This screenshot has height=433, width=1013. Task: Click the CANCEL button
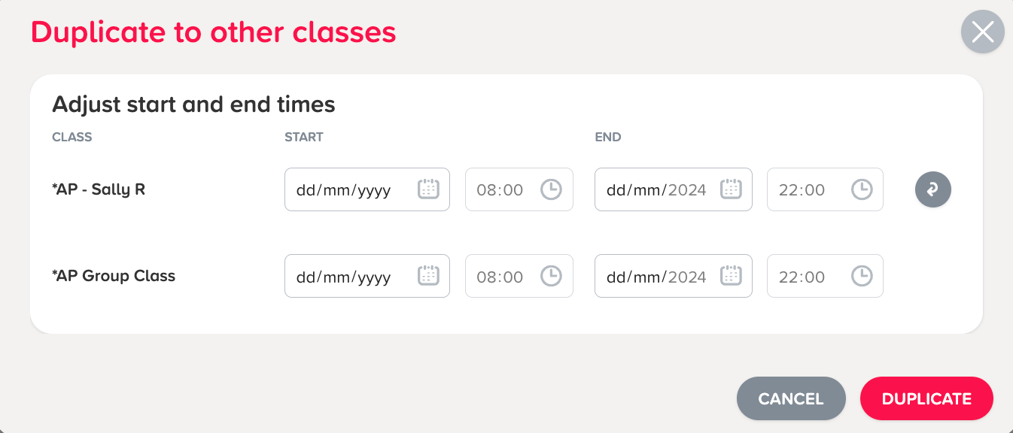tap(791, 398)
